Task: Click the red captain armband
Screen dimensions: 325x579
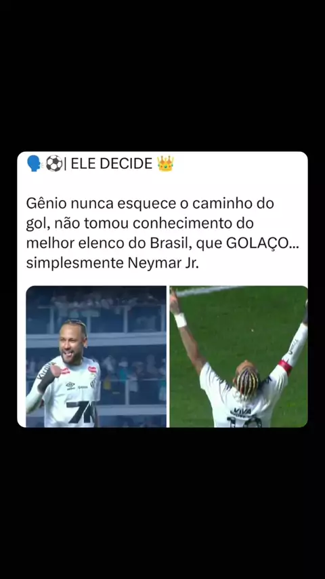Action: point(285,367)
